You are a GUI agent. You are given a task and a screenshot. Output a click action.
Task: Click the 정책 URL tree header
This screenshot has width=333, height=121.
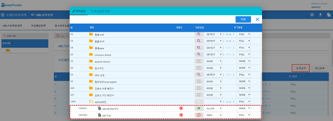(x=25, y=43)
